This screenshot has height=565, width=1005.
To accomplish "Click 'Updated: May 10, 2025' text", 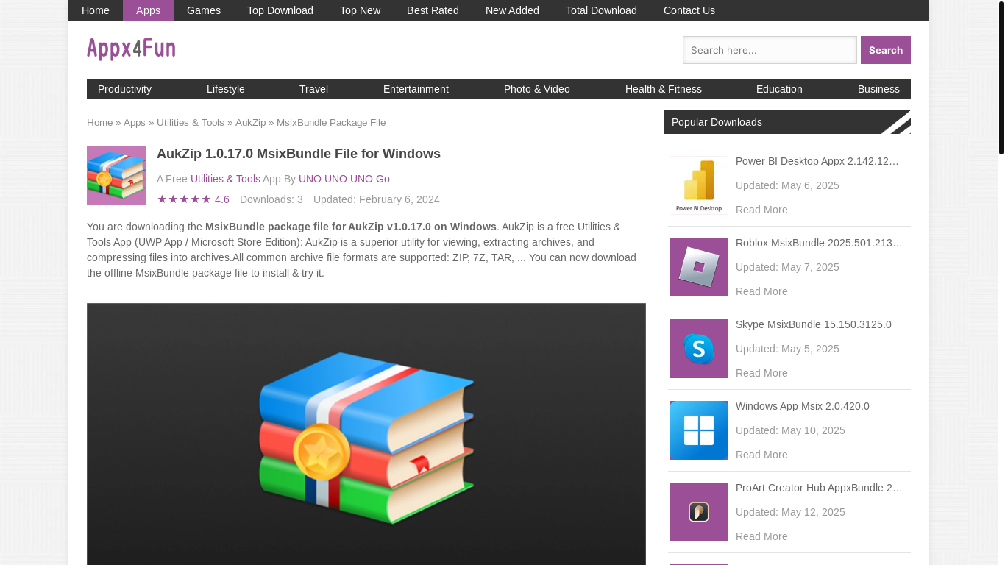I will coord(790,430).
